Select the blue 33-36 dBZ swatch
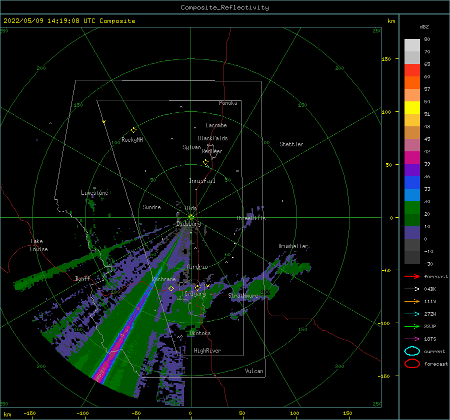The image size is (450, 420). [x=412, y=183]
